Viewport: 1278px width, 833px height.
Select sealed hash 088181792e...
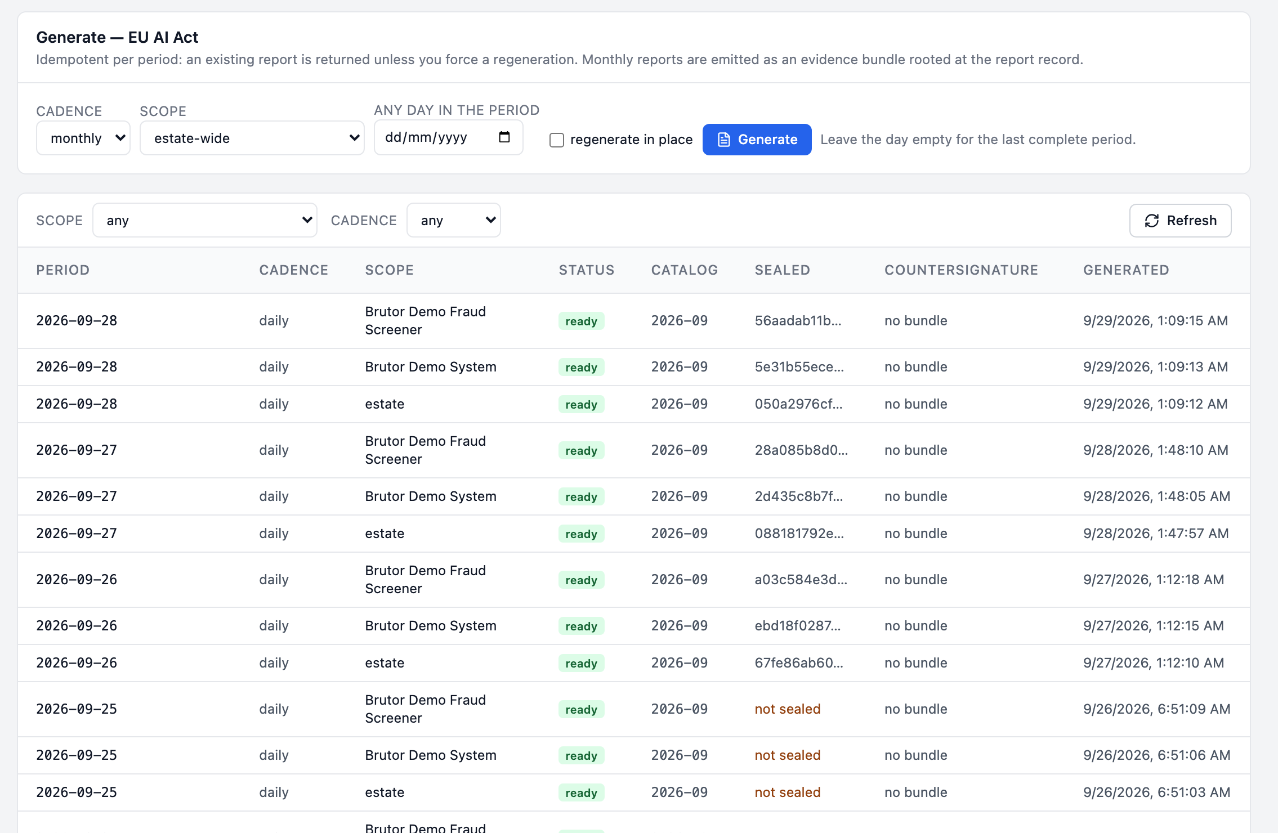click(x=799, y=534)
